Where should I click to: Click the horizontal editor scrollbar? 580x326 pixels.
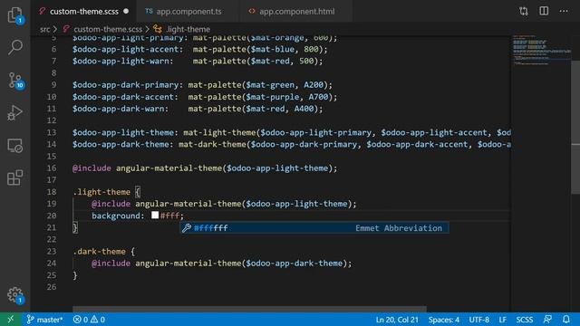(x=249, y=309)
